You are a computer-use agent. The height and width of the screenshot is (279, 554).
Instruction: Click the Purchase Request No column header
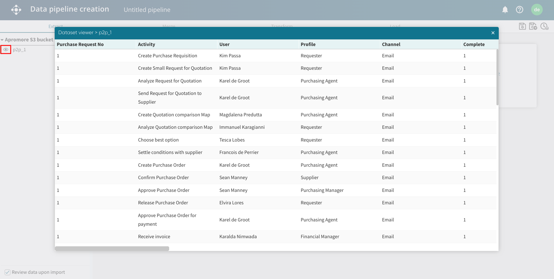point(80,45)
